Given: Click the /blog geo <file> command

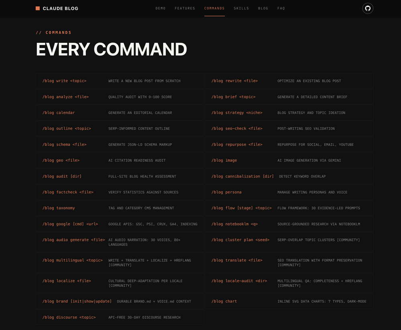Looking at the screenshot, I should click(61, 160).
